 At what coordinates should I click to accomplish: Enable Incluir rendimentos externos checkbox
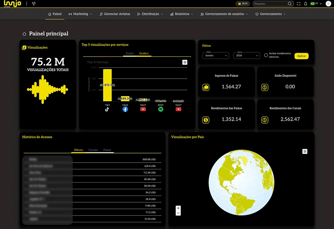point(266,55)
